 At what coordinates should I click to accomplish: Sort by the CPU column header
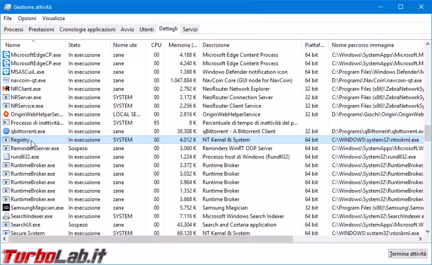coord(156,45)
